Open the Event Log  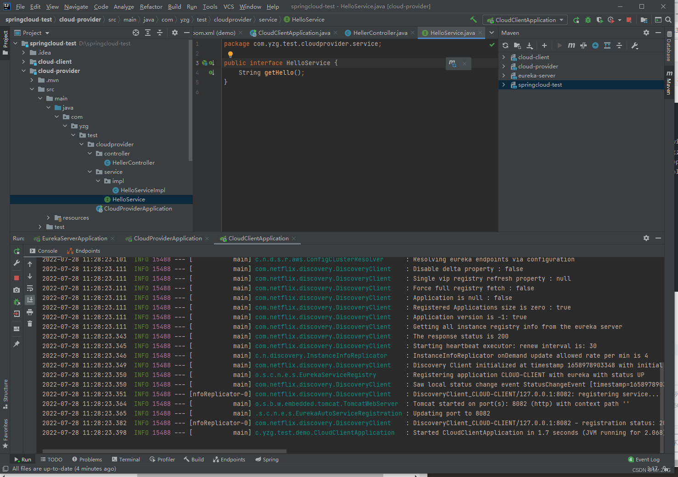(644, 460)
